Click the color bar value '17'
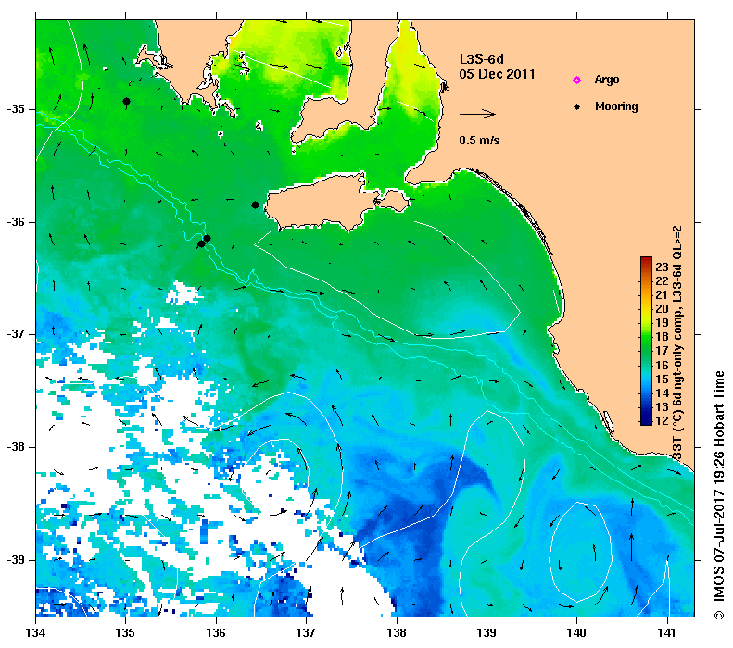The width and height of the screenshot is (733, 648). pos(662,351)
